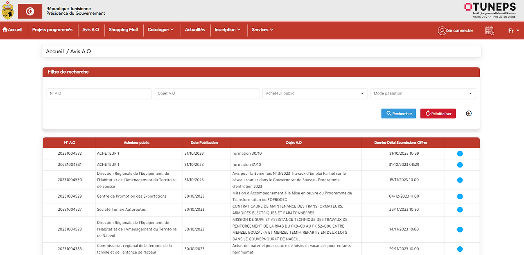Open info icon for tender 20231004529
The width and height of the screenshot is (524, 255).
(460, 196)
